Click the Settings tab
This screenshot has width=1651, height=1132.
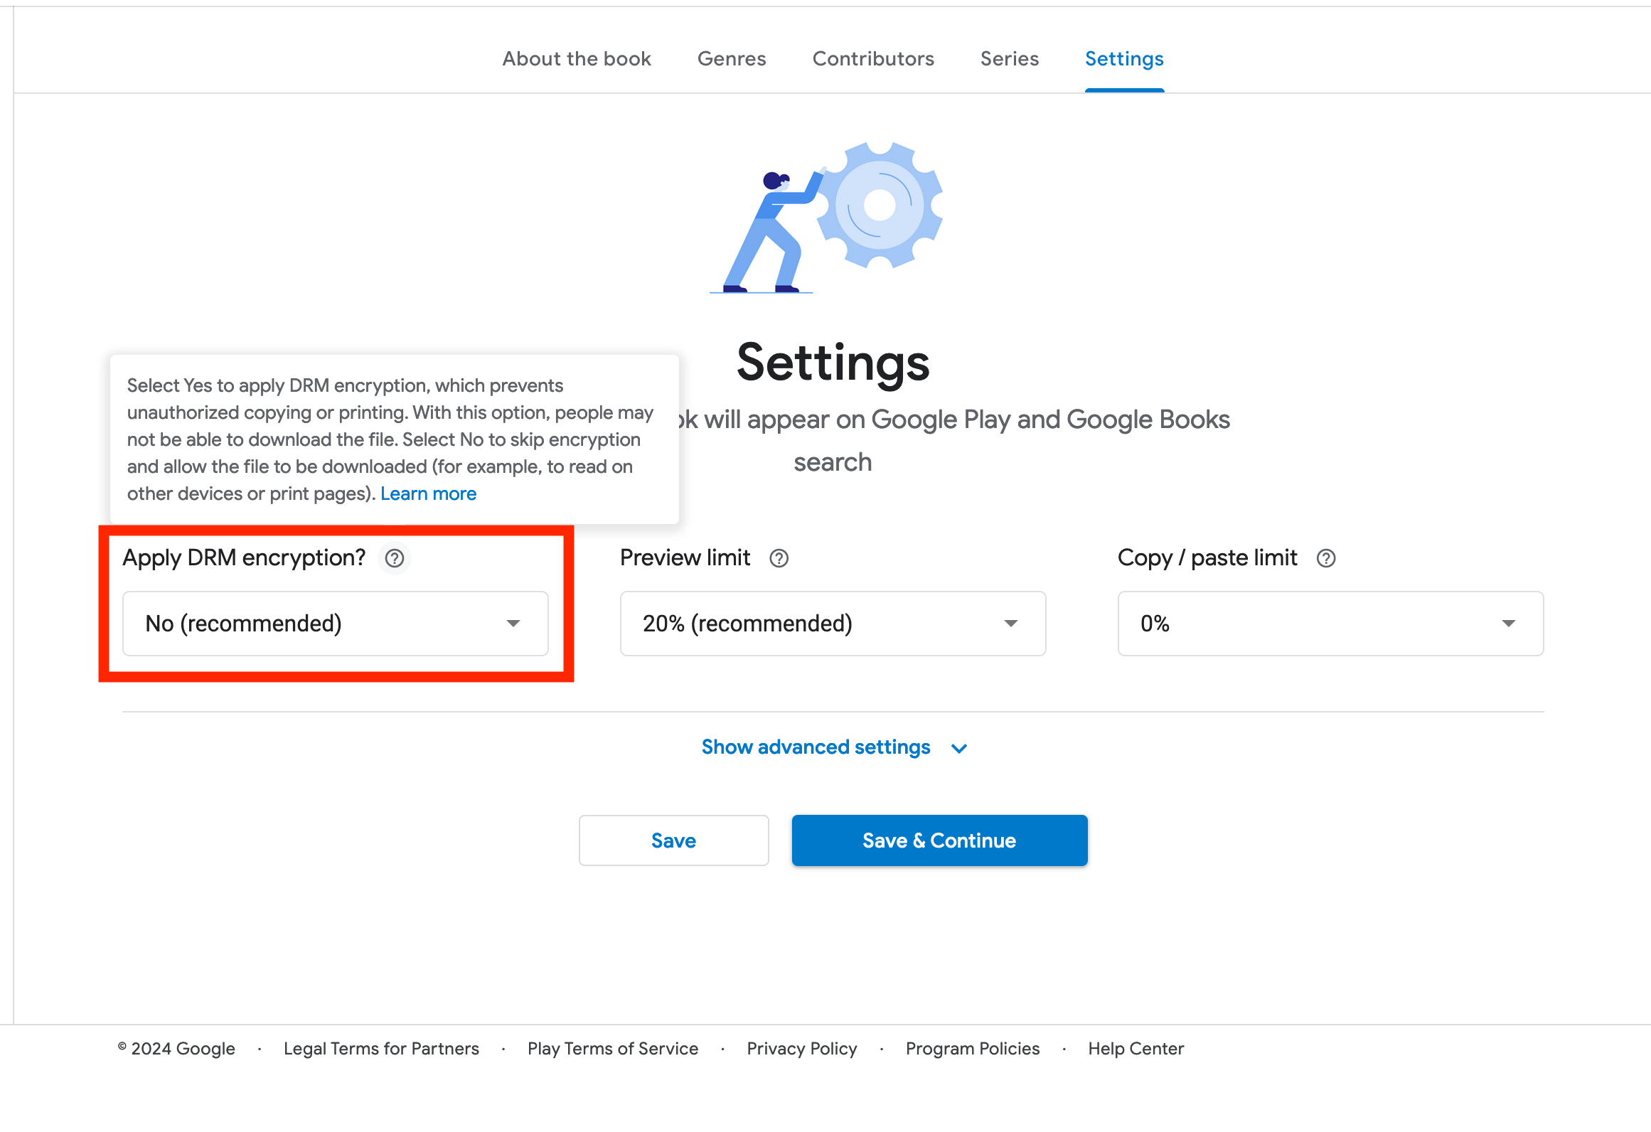coord(1124,58)
